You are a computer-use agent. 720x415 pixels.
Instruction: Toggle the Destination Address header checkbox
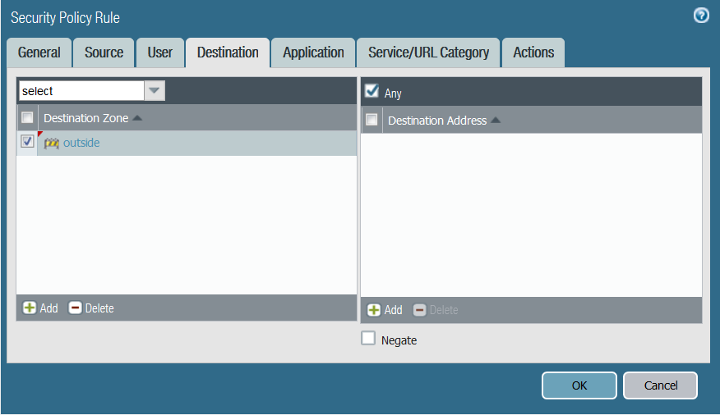coord(372,120)
